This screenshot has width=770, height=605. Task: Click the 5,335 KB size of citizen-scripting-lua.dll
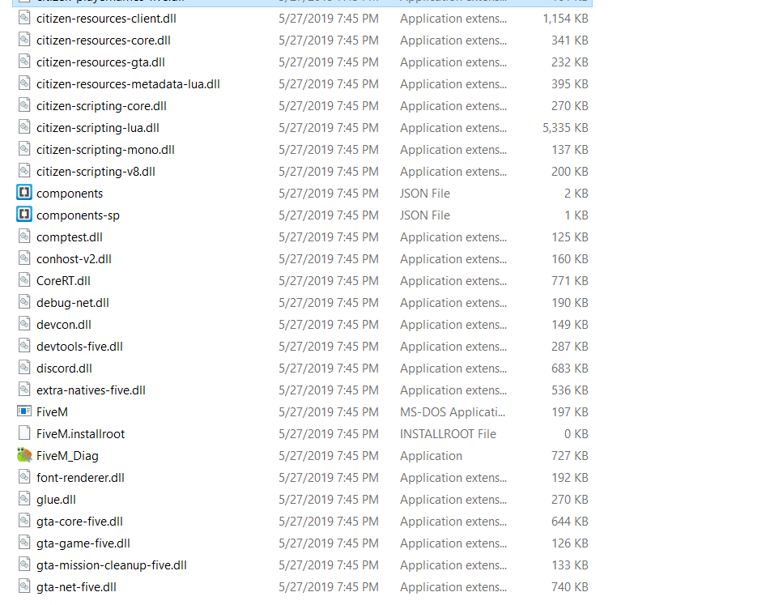click(565, 128)
